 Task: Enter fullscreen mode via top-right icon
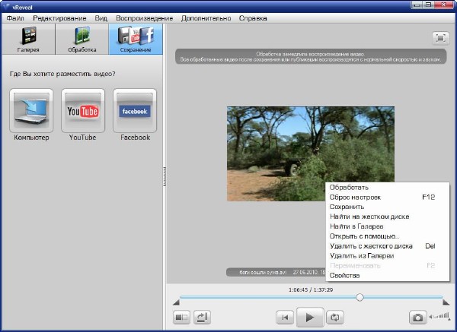tap(440, 37)
